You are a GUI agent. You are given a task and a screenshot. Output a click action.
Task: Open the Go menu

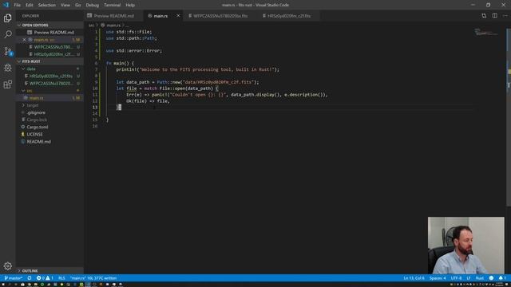[78, 5]
